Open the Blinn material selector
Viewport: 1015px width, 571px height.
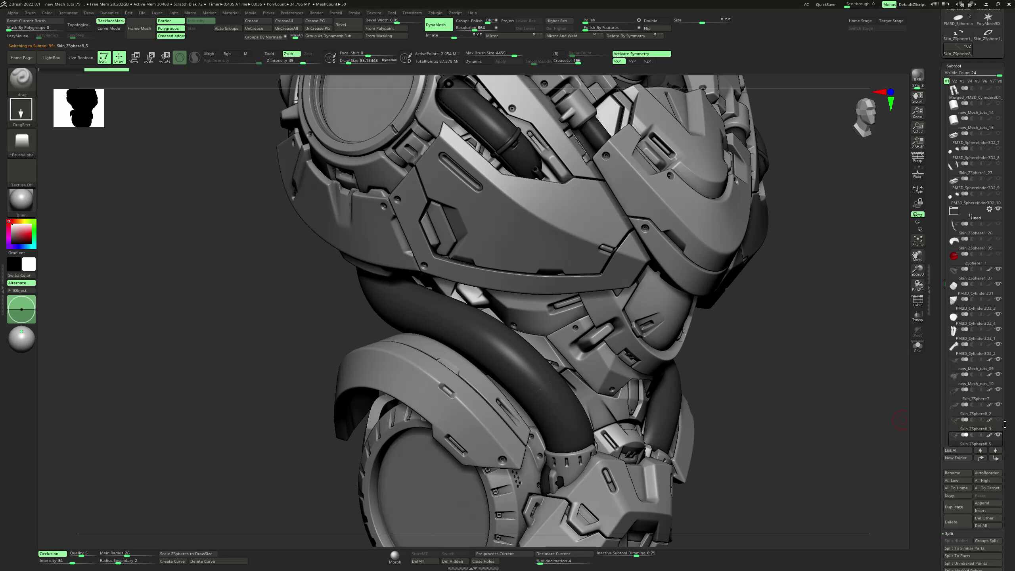(x=21, y=203)
